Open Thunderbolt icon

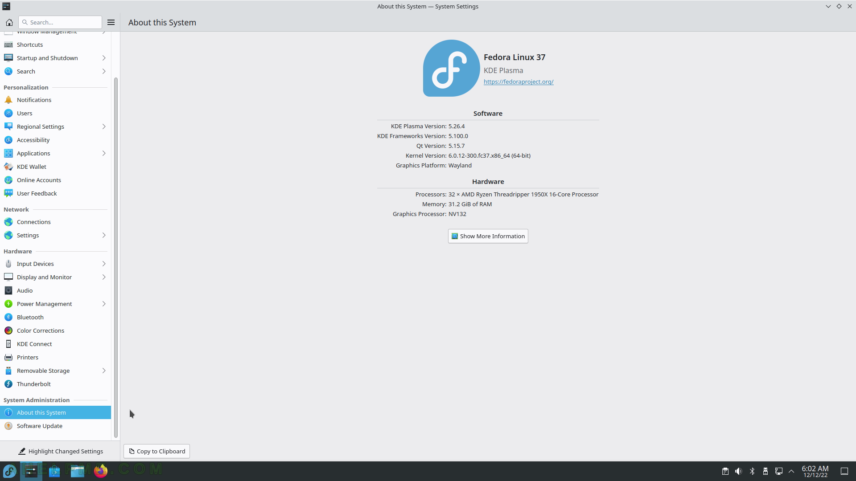tap(8, 384)
